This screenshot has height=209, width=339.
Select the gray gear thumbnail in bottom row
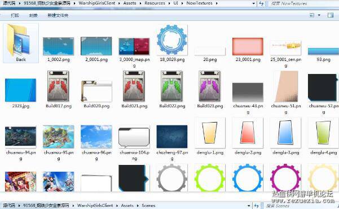(x=172, y=178)
